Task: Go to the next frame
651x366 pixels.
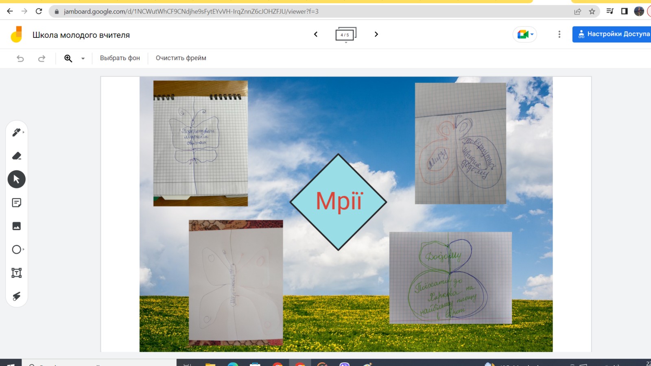Action: tap(376, 34)
